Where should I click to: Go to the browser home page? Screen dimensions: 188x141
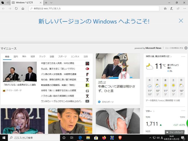23,9
